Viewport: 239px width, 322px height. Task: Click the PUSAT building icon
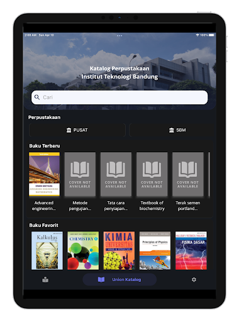[69, 130]
